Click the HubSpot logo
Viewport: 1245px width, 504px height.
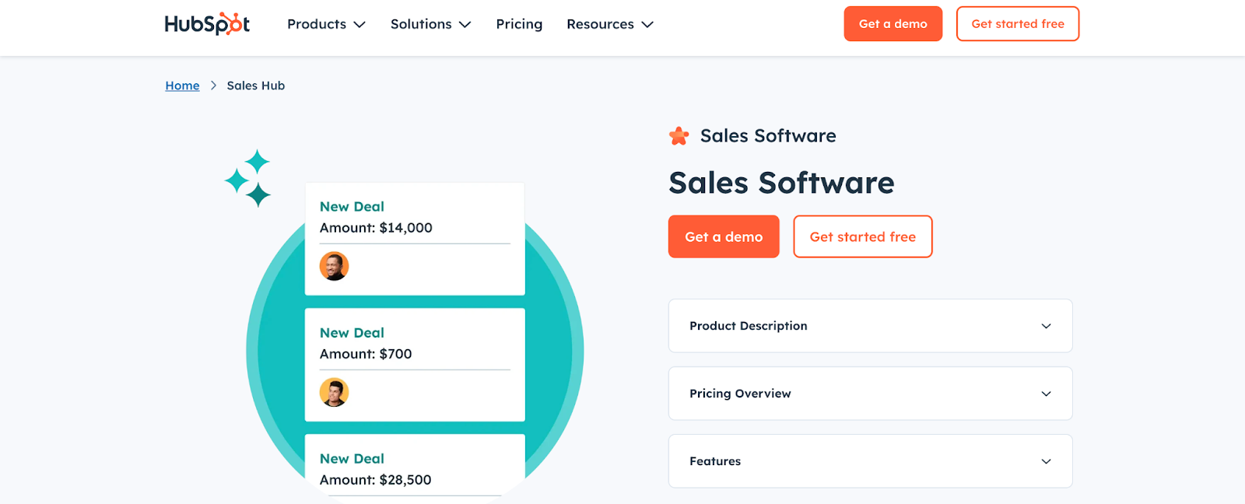pos(207,24)
